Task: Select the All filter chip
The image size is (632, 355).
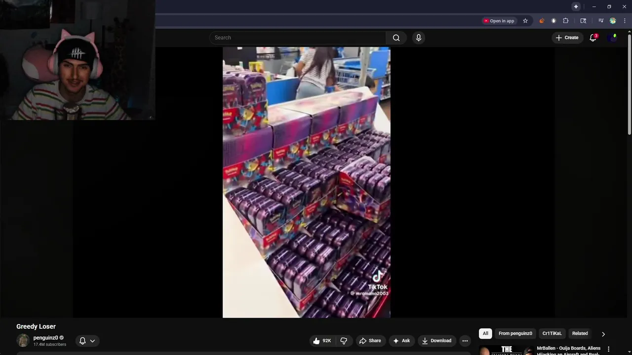Action: (485, 333)
